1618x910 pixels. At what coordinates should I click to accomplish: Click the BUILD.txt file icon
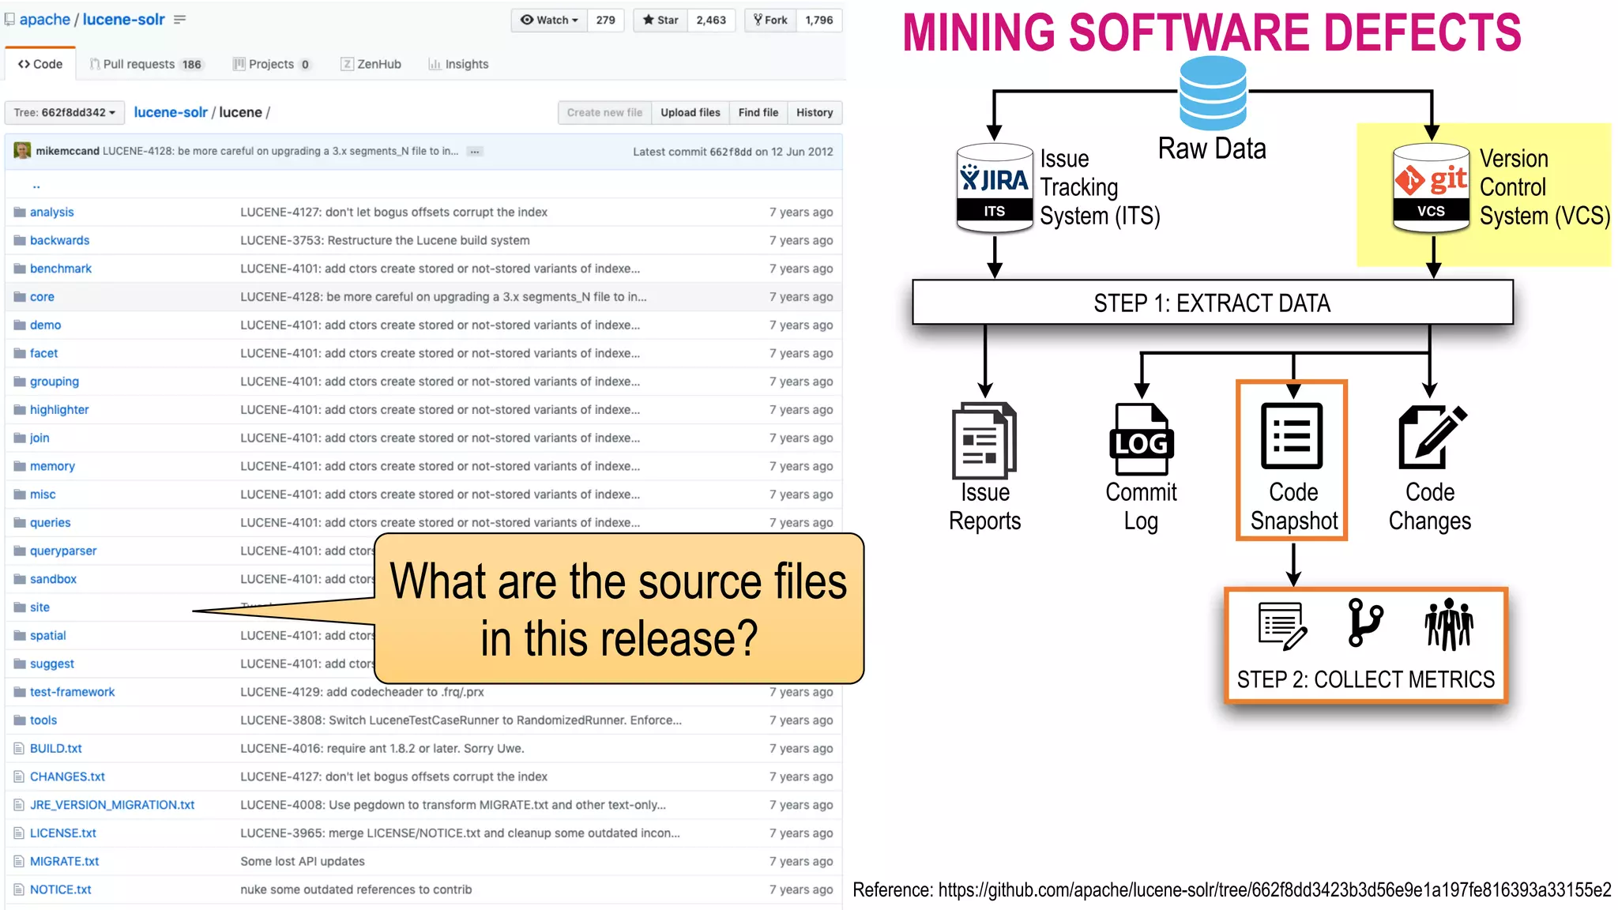(19, 748)
